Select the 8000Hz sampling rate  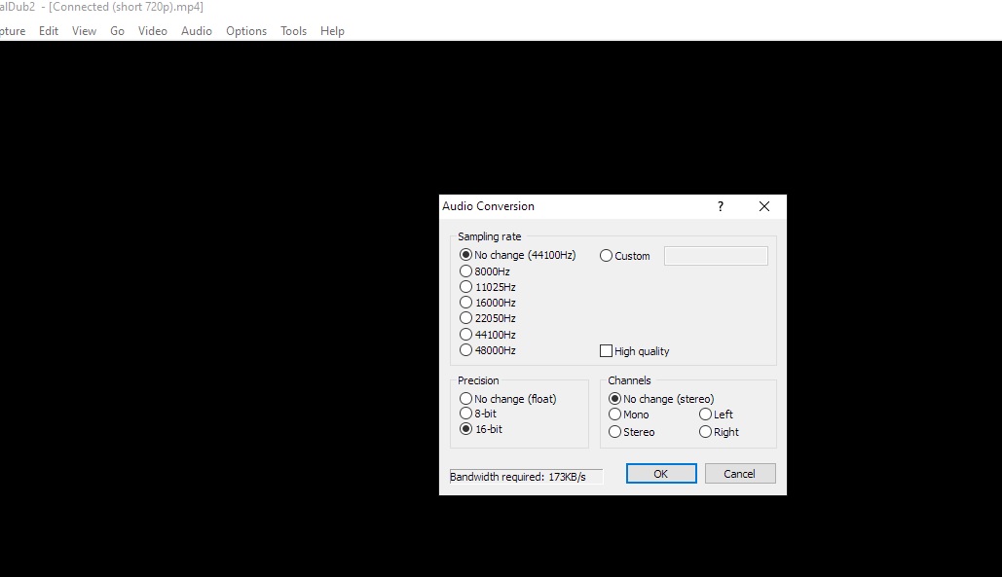[x=484, y=271]
